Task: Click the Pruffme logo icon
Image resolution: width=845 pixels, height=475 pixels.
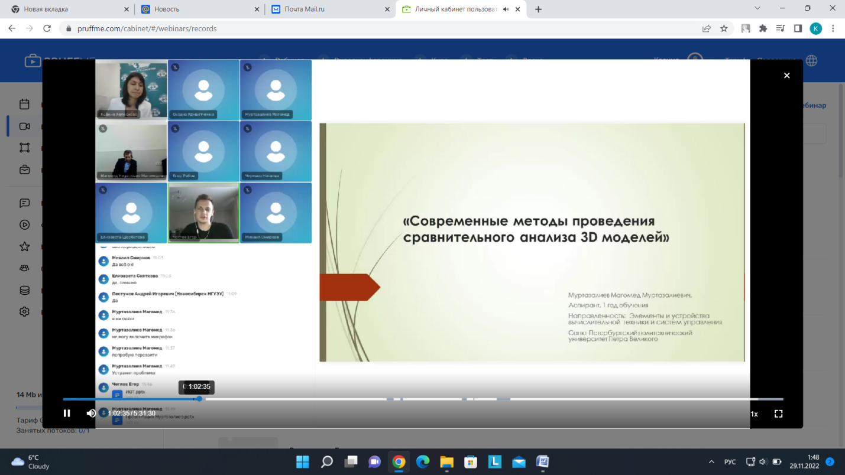Action: click(x=33, y=60)
